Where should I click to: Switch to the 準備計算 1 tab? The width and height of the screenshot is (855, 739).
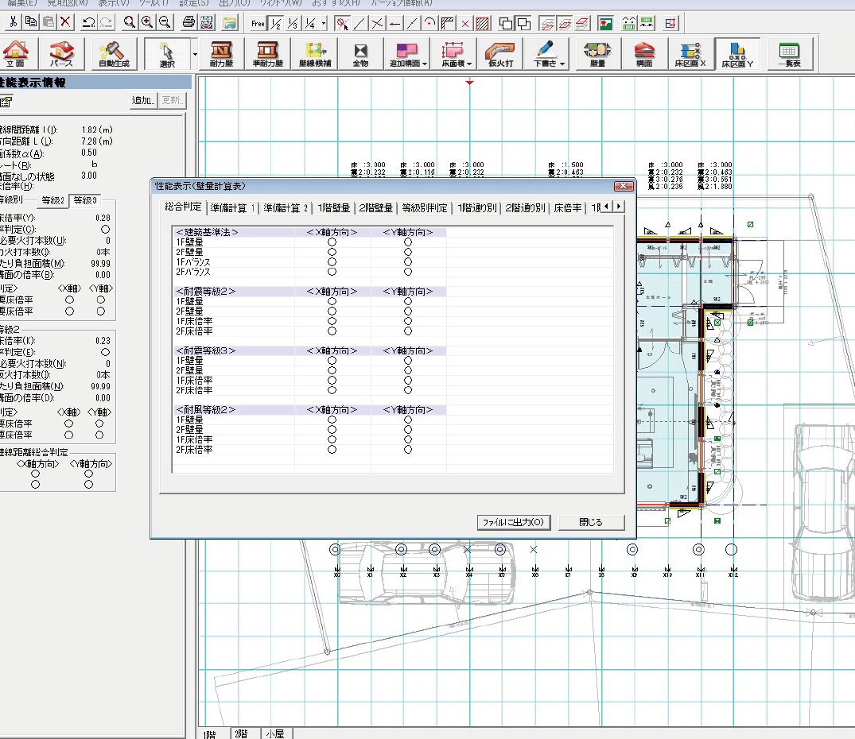coord(233,208)
